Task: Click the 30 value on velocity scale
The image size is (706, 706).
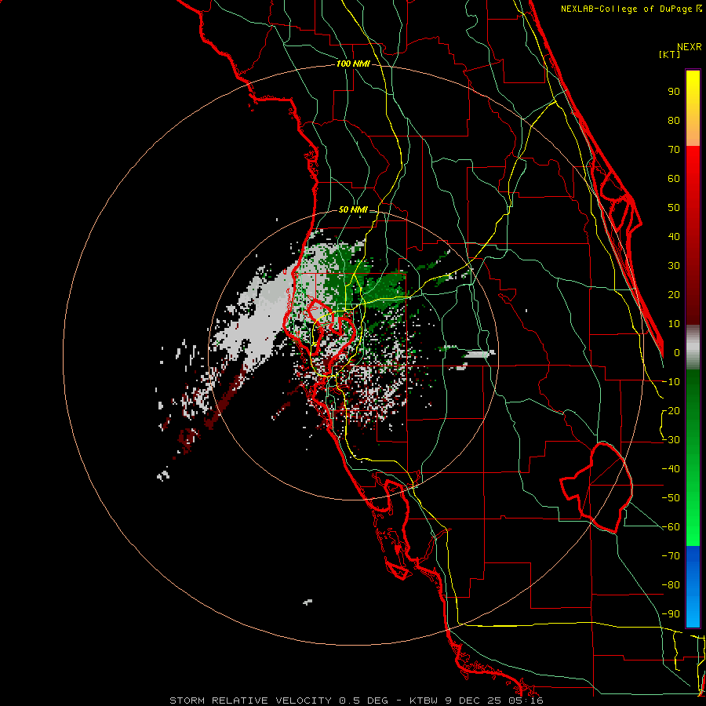Action: (x=674, y=266)
